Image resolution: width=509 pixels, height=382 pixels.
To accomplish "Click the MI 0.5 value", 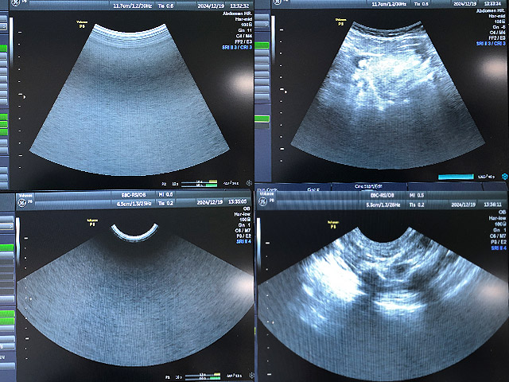I will coord(417,195).
